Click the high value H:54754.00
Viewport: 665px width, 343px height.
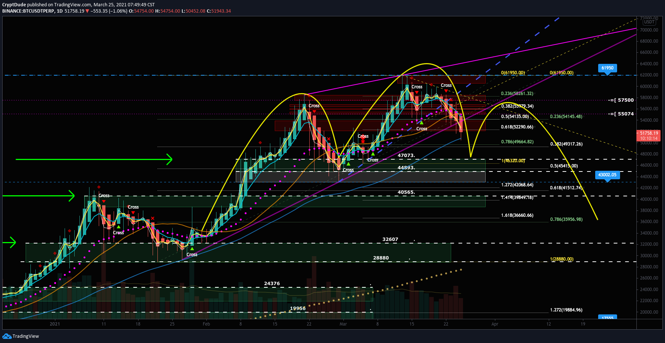pyautogui.click(x=167, y=11)
